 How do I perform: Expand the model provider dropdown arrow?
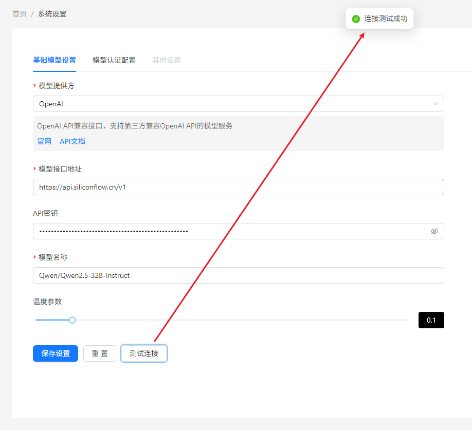click(x=435, y=104)
